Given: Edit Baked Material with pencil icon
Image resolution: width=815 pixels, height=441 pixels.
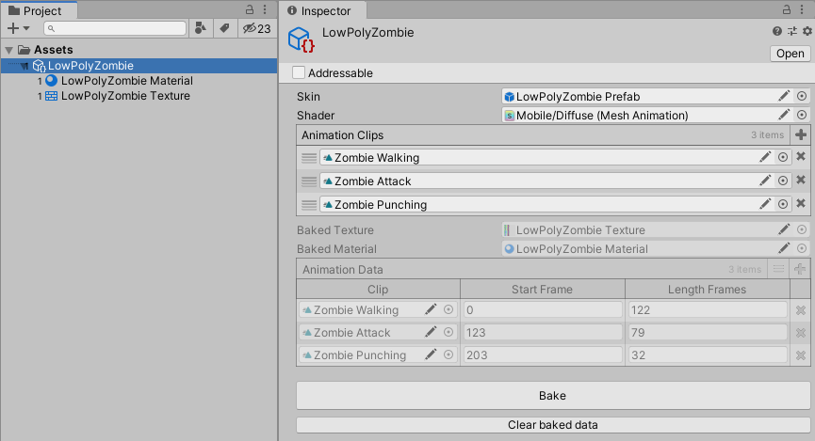Looking at the screenshot, I should click(784, 248).
